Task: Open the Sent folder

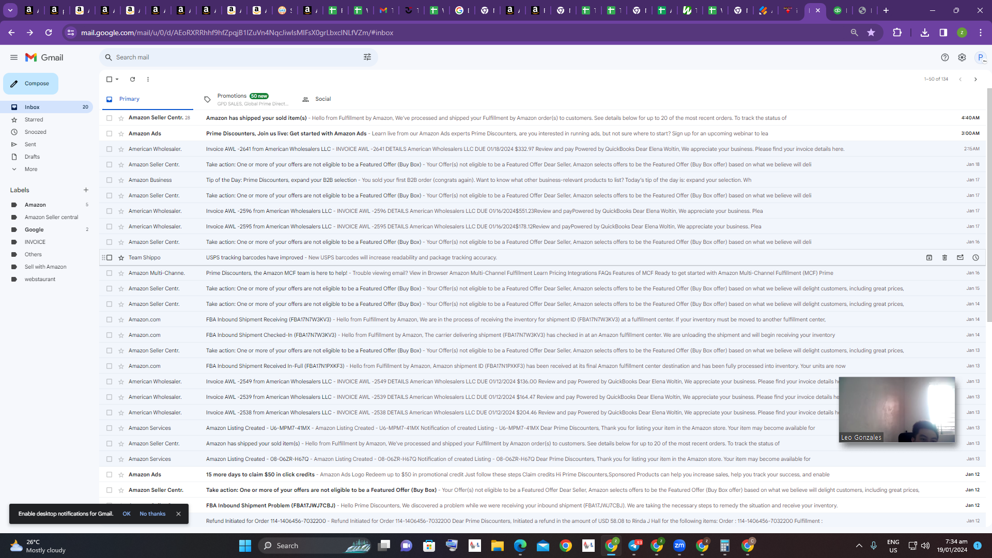Action: [47, 144]
